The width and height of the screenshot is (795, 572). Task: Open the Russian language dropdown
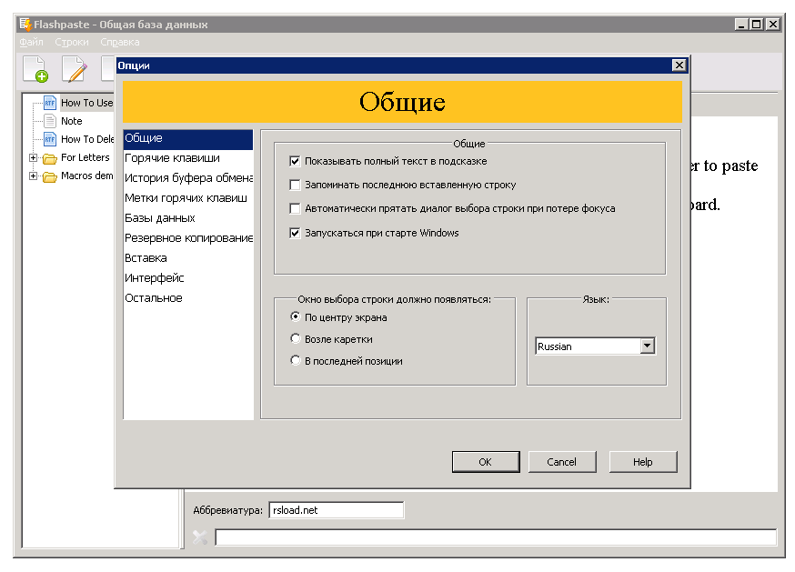[x=647, y=346]
